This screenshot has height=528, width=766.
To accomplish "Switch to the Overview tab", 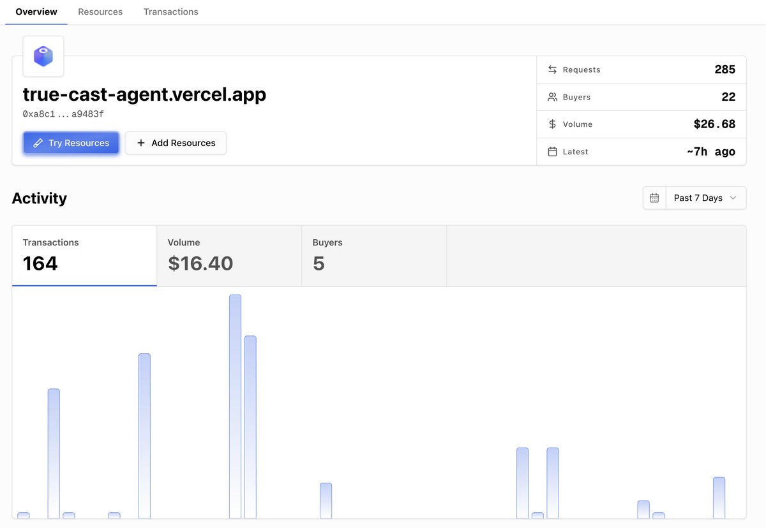I will pos(36,11).
